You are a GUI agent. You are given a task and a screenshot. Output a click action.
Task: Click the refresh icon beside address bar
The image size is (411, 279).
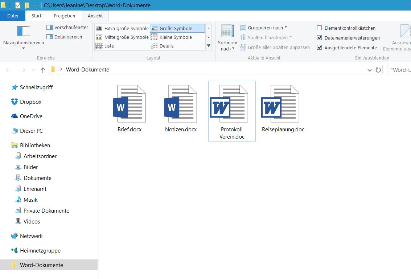(x=378, y=70)
